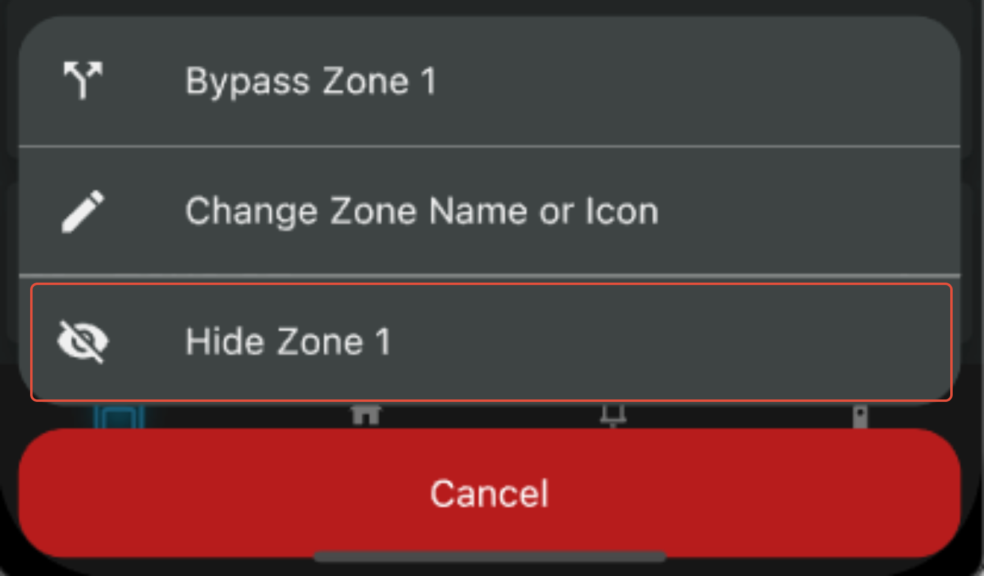Click the gray device icon at far right
Screen dimensions: 984x576
(860, 416)
